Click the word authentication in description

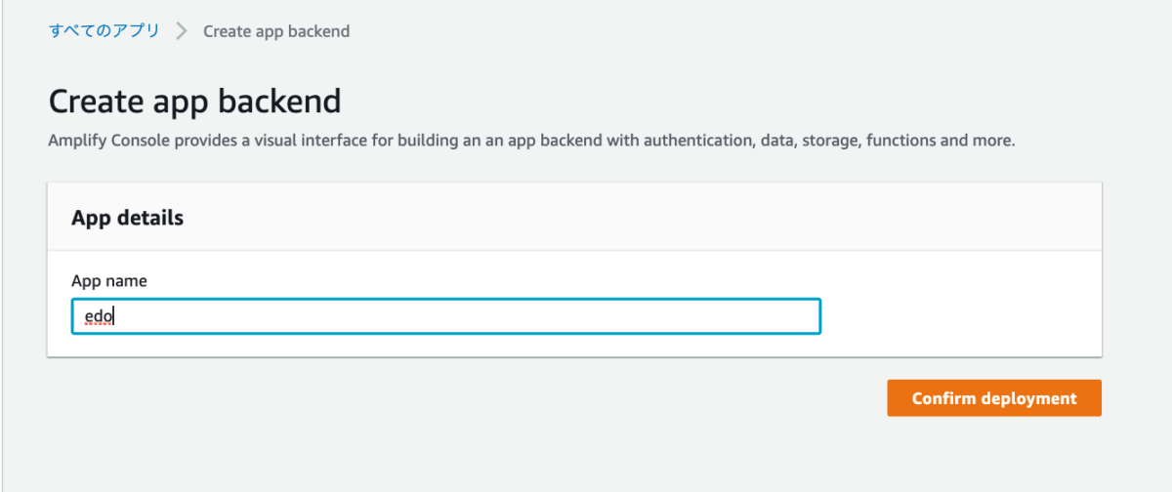[692, 141]
